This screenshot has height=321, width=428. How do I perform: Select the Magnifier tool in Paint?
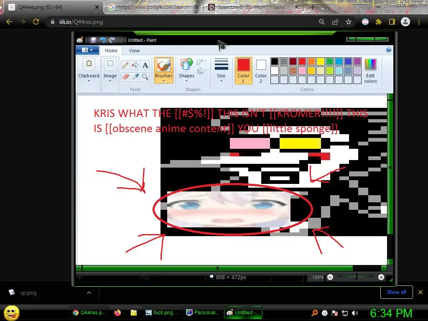tap(145, 77)
